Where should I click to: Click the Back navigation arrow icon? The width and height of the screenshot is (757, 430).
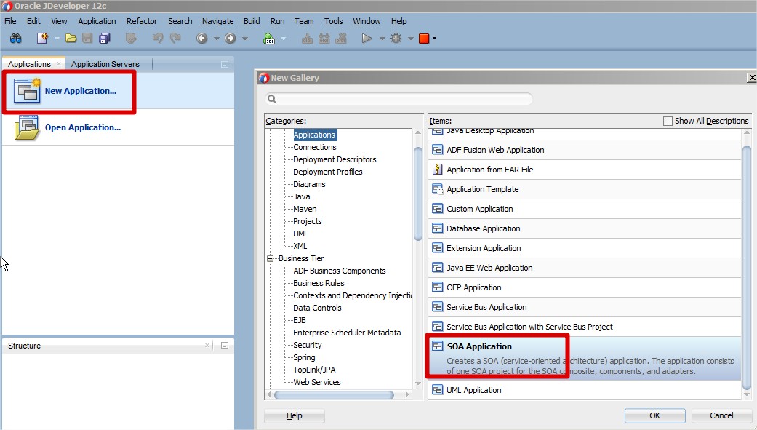(x=201, y=39)
